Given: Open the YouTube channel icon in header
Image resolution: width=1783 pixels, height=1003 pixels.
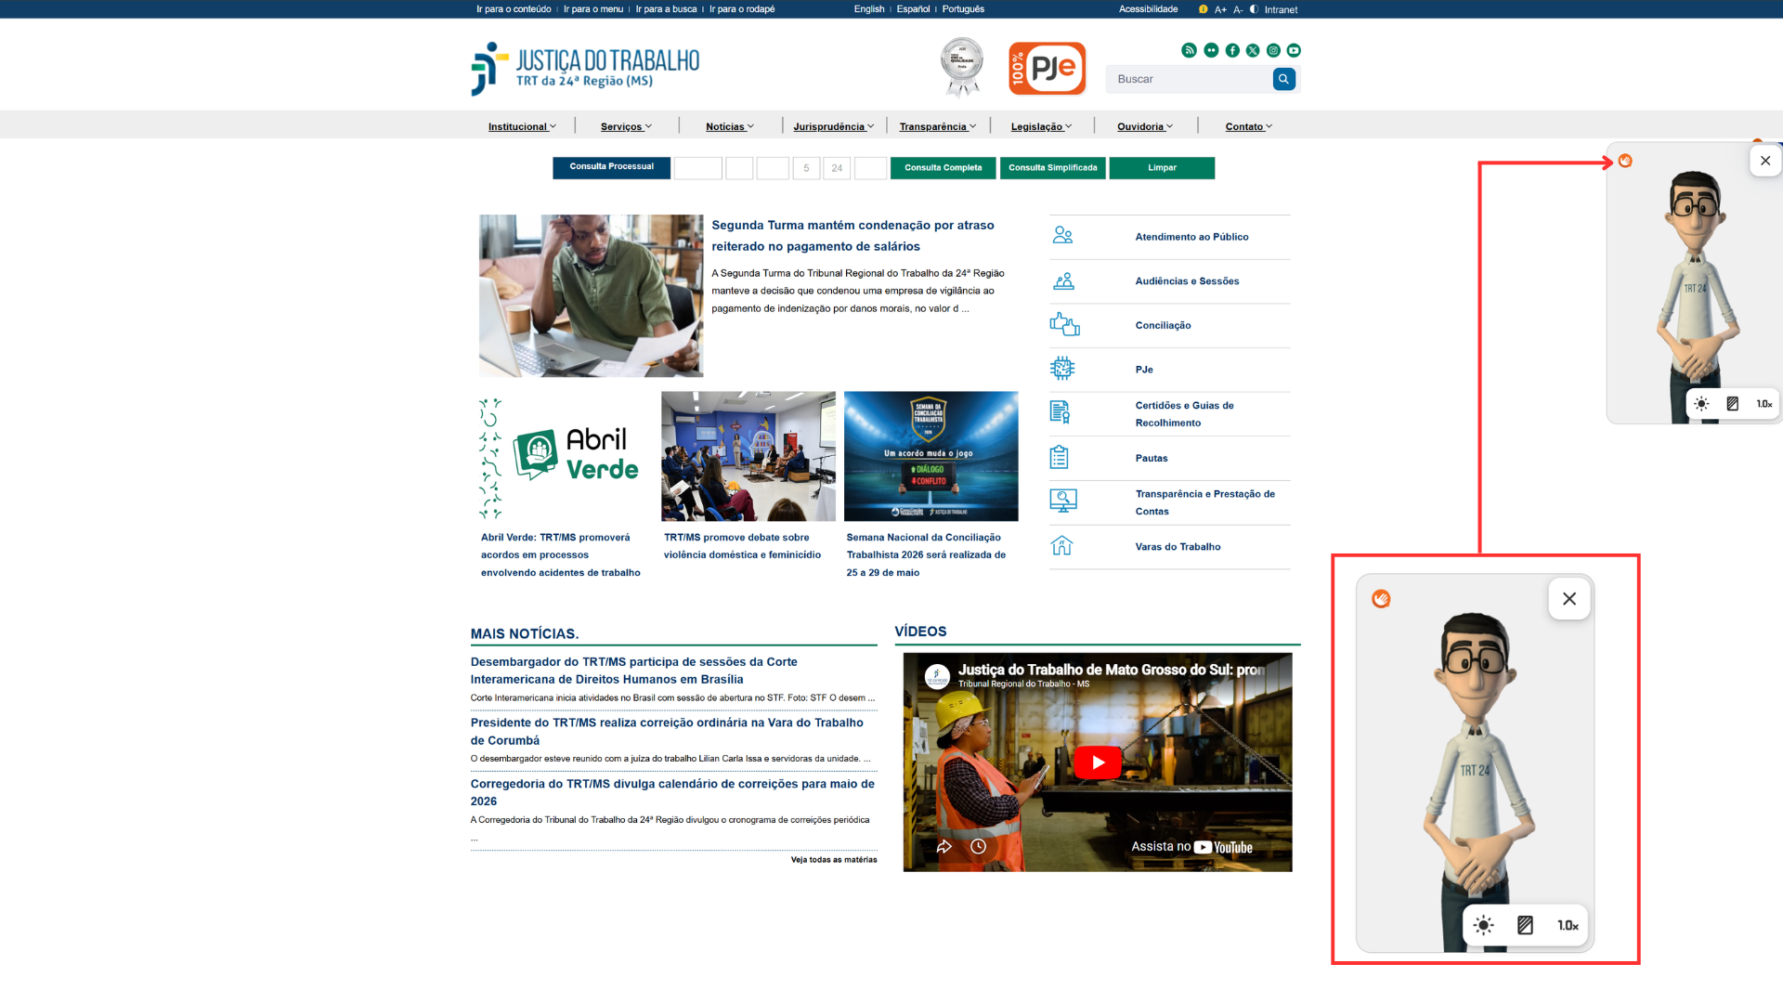Looking at the screenshot, I should 1294,50.
